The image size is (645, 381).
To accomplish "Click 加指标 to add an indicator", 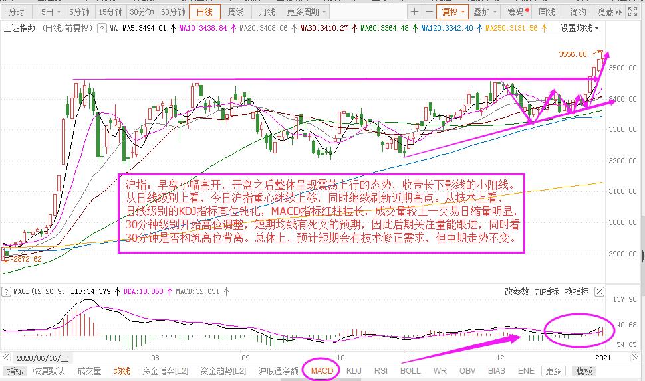I will [547, 291].
